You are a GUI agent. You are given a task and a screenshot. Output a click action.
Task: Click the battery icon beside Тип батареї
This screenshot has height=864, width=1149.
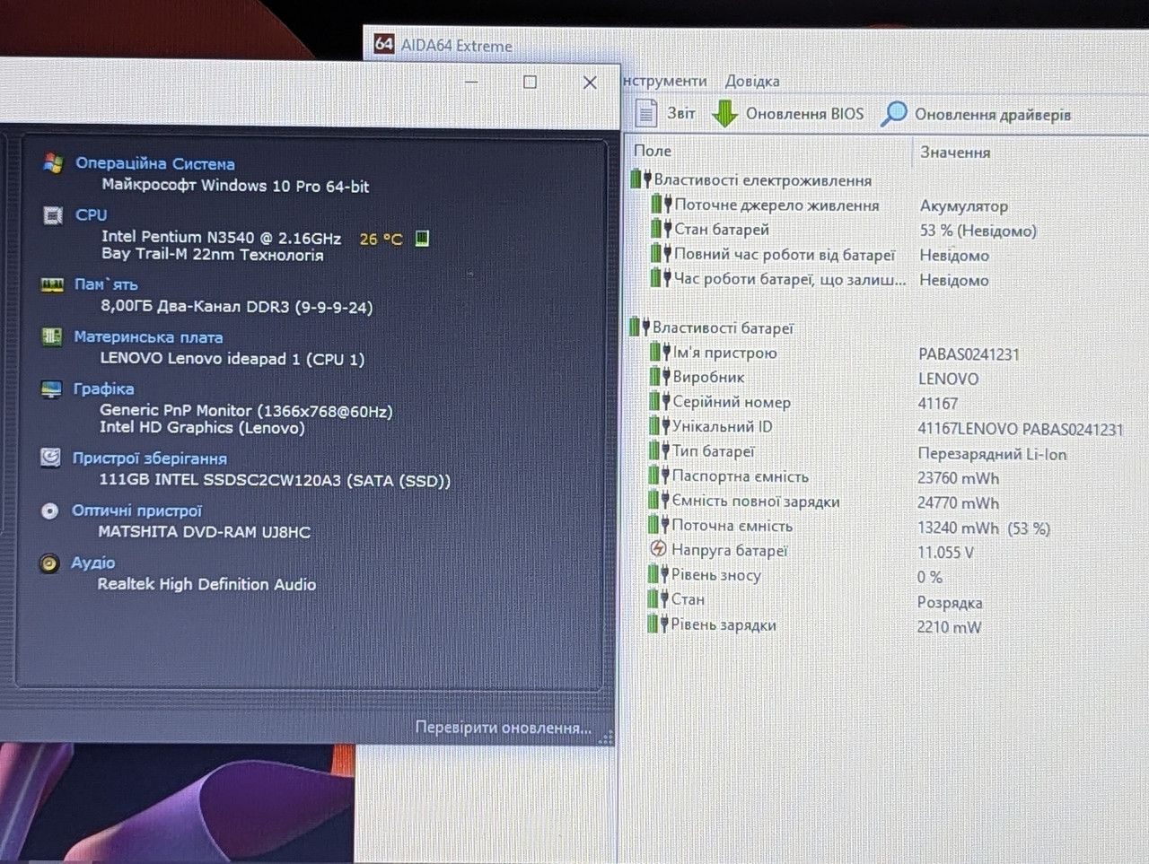point(660,450)
